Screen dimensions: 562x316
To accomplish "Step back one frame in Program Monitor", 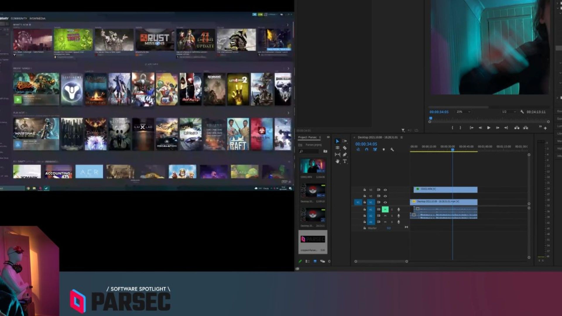I will tap(480, 128).
